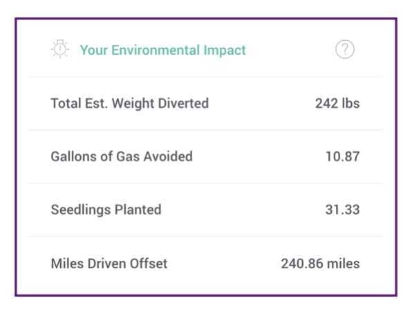This screenshot has width=412, height=314.
Task: Click the word Miles in the last row label
Action: [67, 264]
